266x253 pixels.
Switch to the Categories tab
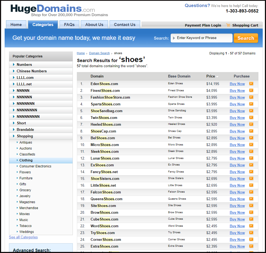pyautogui.click(x=43, y=25)
